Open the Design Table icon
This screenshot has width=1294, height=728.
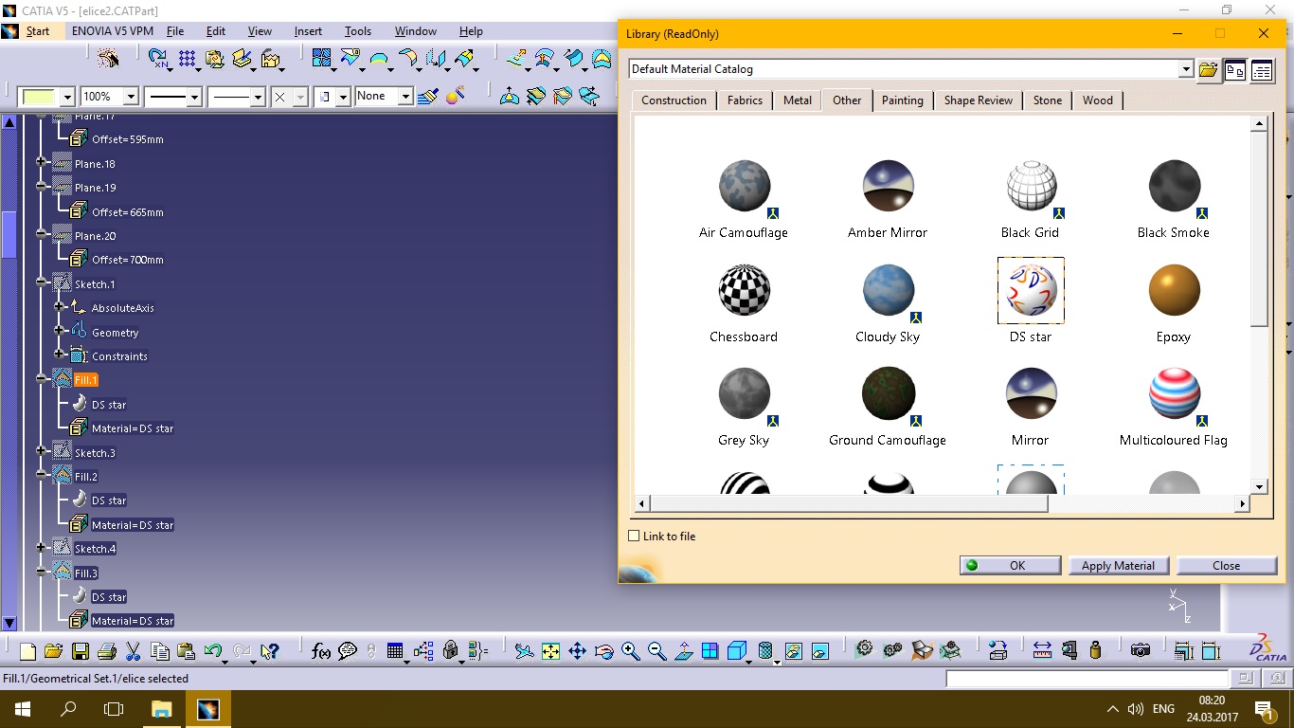click(x=396, y=651)
